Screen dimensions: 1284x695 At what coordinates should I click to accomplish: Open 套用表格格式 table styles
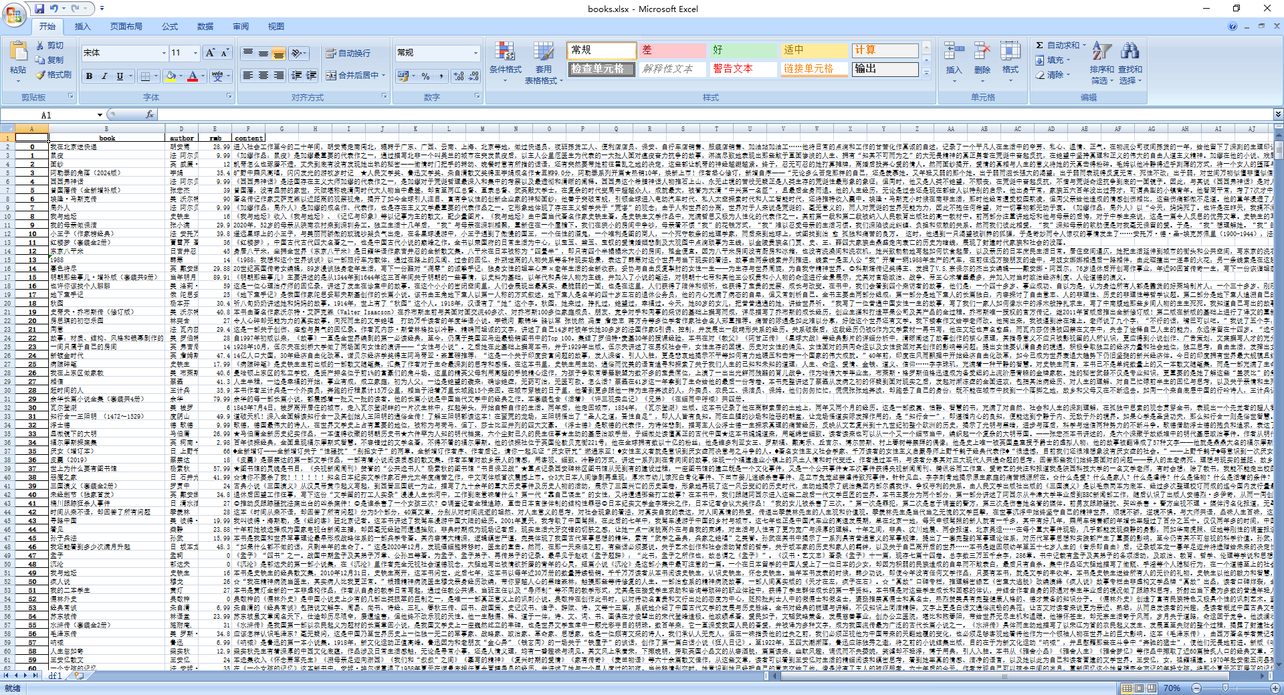(544, 63)
